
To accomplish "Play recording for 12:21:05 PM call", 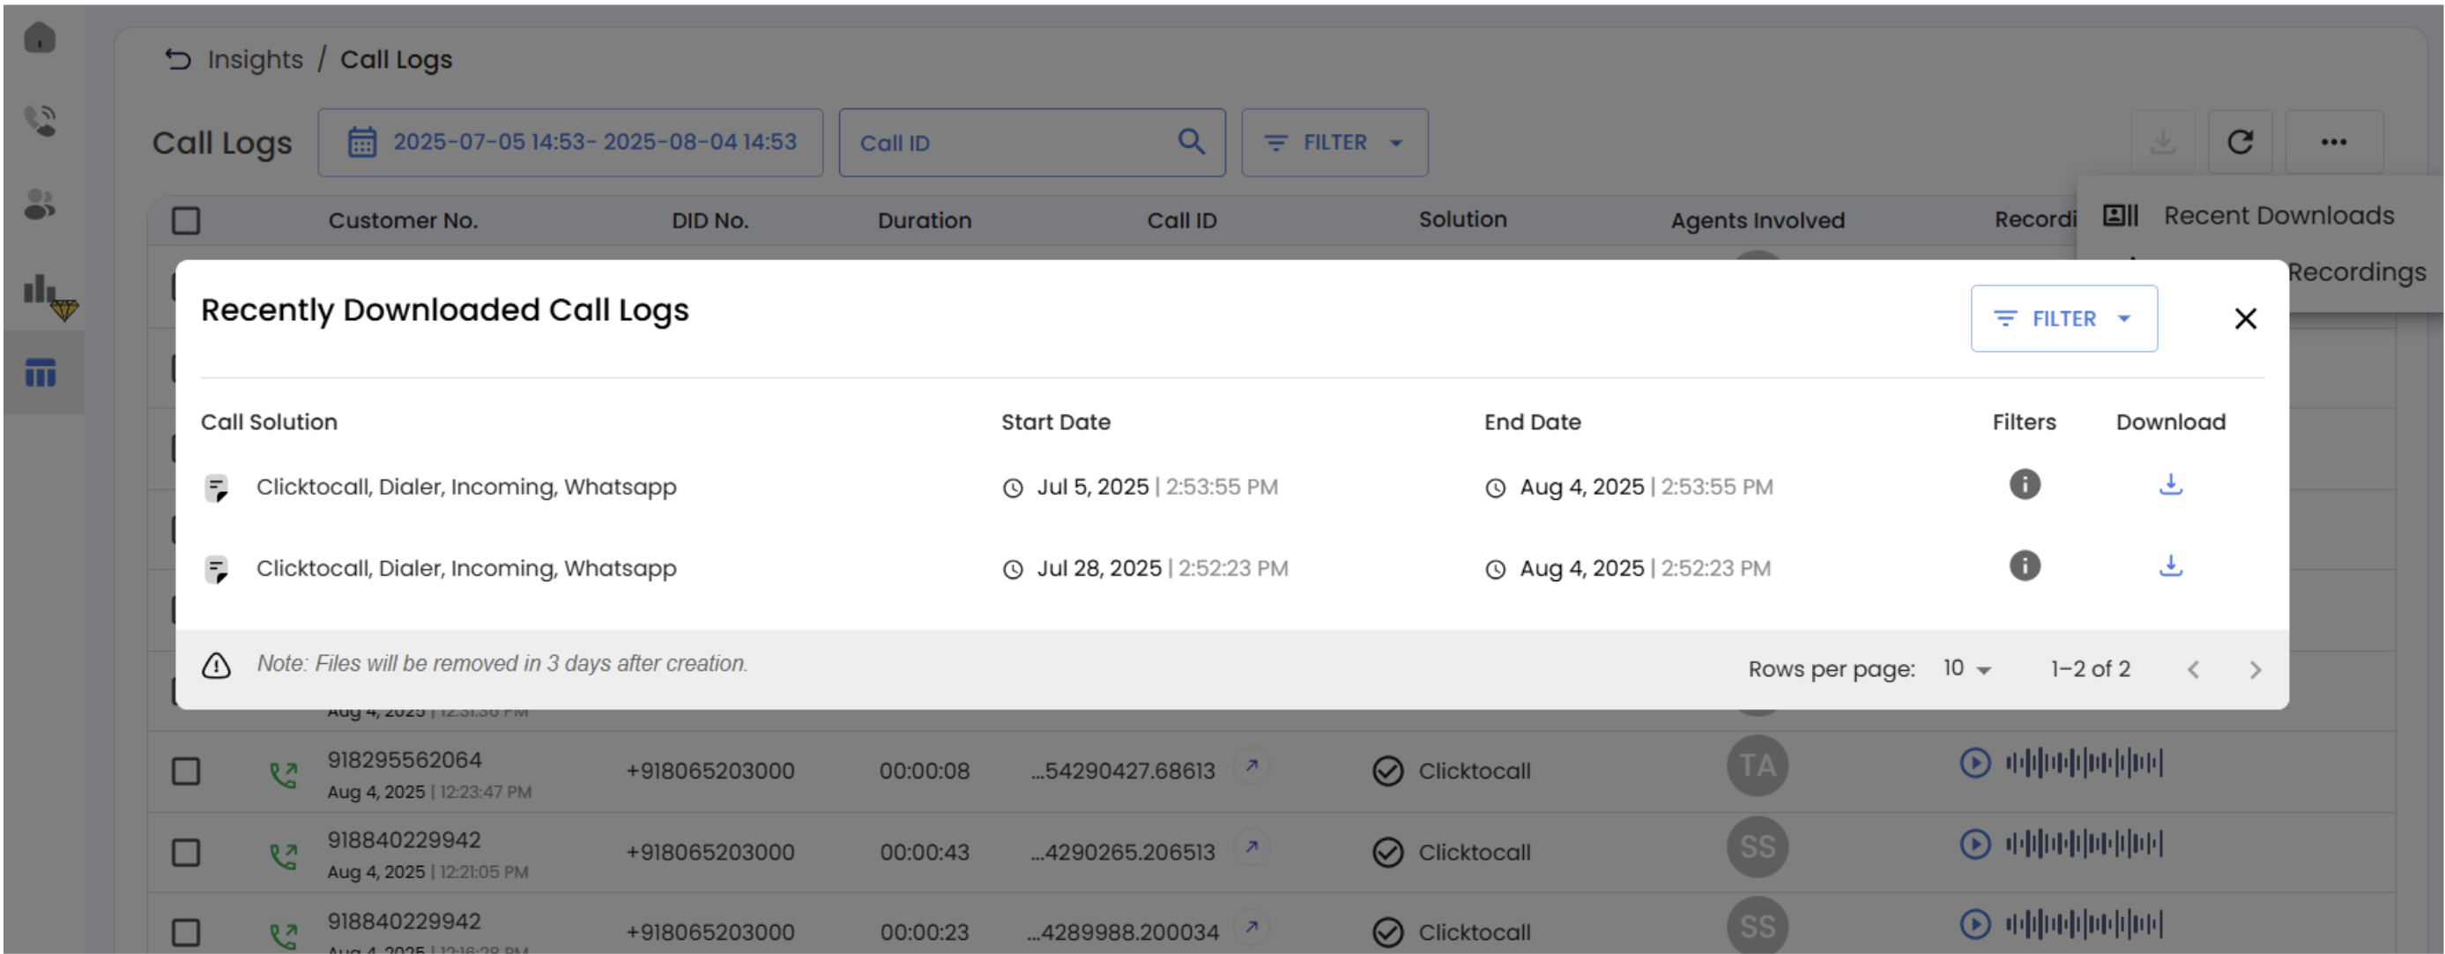I will [1975, 845].
